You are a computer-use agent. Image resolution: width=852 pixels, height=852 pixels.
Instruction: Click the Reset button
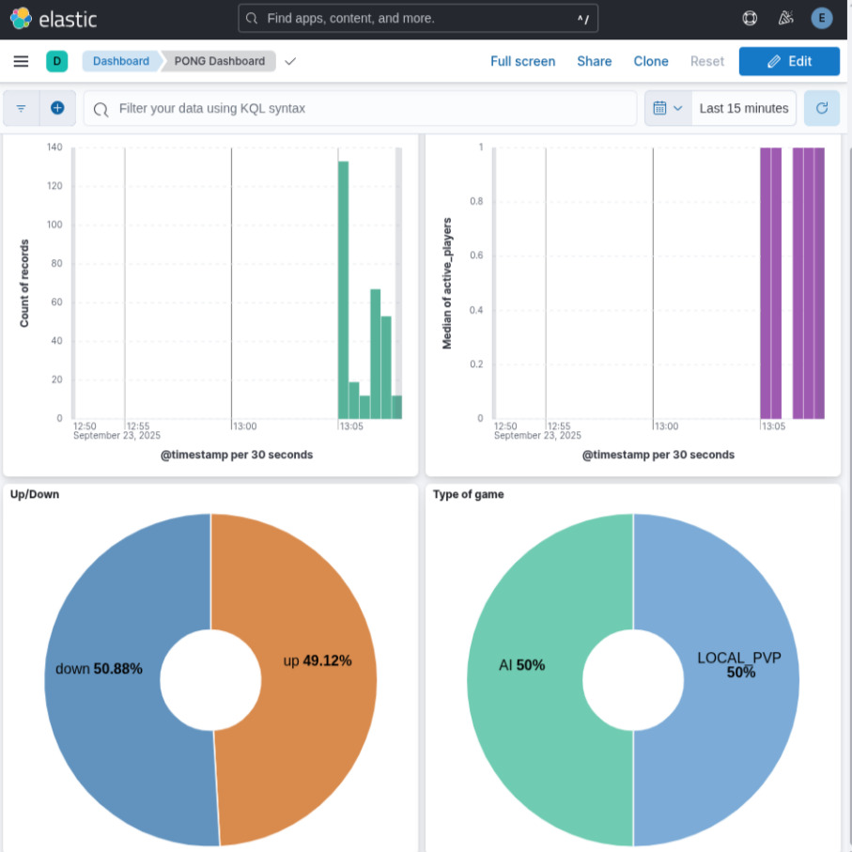click(x=707, y=61)
